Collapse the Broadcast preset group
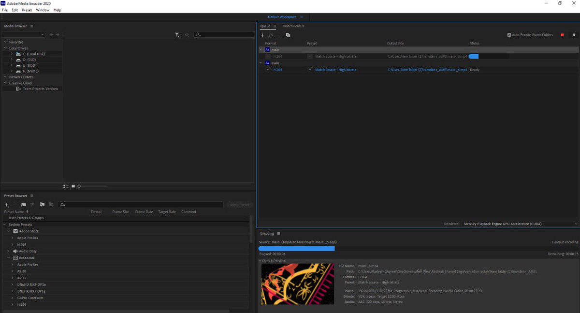This screenshot has height=313, width=580. pos(8,258)
